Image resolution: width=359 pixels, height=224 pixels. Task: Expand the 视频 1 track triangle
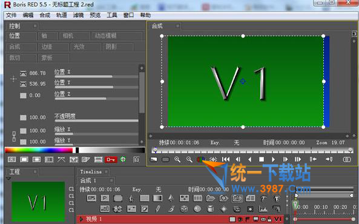click(81, 219)
